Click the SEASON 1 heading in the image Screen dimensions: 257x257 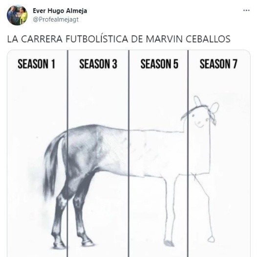point(36,64)
